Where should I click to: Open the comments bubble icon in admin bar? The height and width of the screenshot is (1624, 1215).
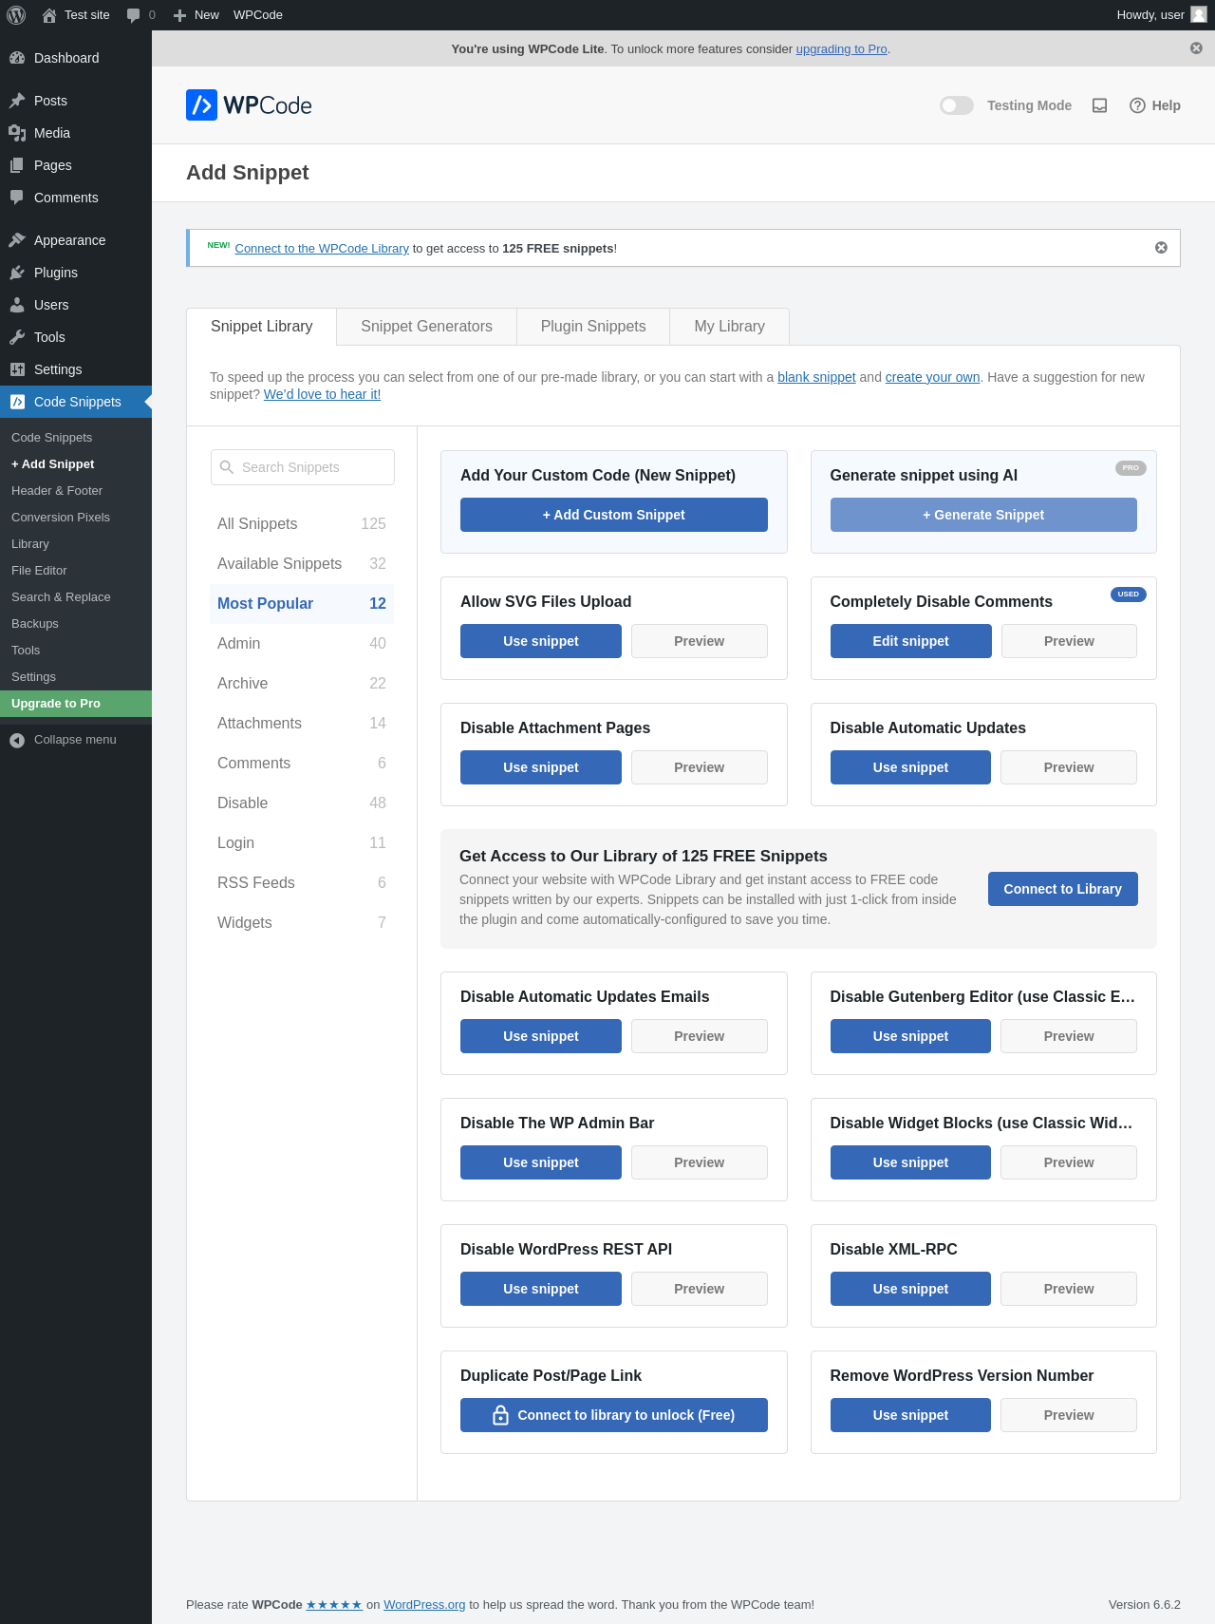[134, 15]
